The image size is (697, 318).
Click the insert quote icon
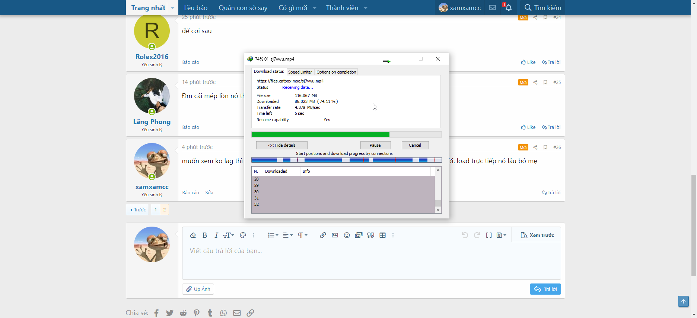pos(370,235)
